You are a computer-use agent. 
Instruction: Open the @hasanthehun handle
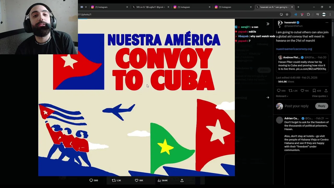294,26
